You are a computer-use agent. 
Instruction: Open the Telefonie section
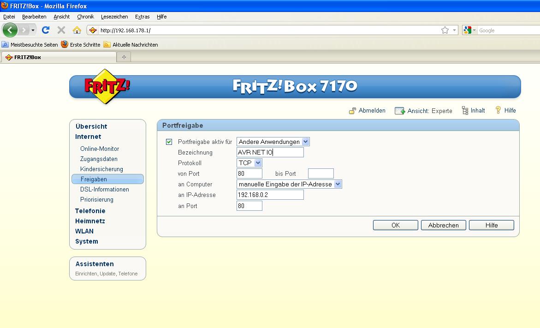coord(90,211)
